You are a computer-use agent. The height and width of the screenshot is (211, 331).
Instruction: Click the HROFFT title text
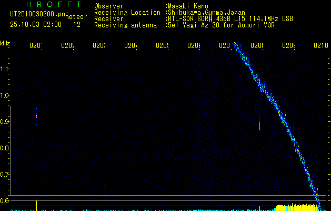(54, 5)
